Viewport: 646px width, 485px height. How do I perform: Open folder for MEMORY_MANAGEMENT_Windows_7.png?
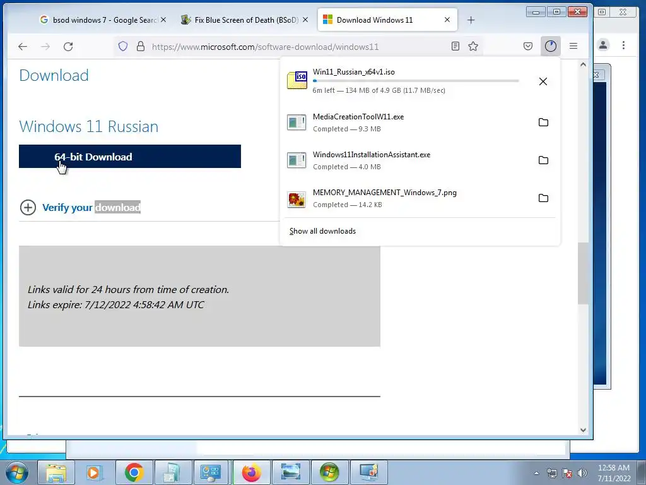click(x=543, y=198)
